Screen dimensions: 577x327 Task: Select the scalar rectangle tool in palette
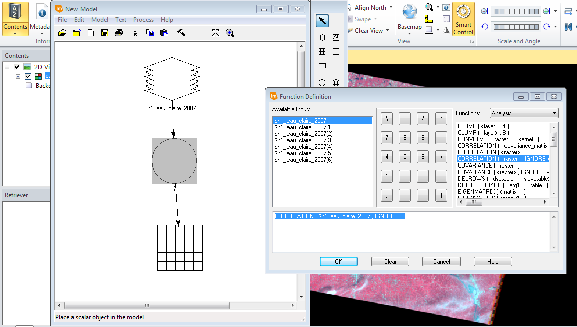(322, 66)
